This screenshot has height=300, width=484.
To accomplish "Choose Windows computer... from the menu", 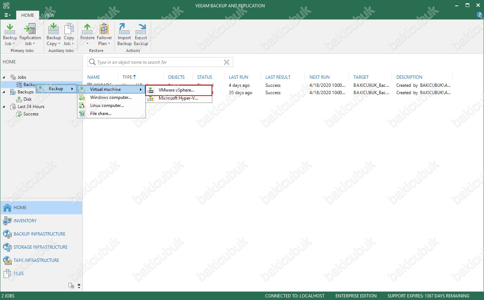I will [111, 97].
